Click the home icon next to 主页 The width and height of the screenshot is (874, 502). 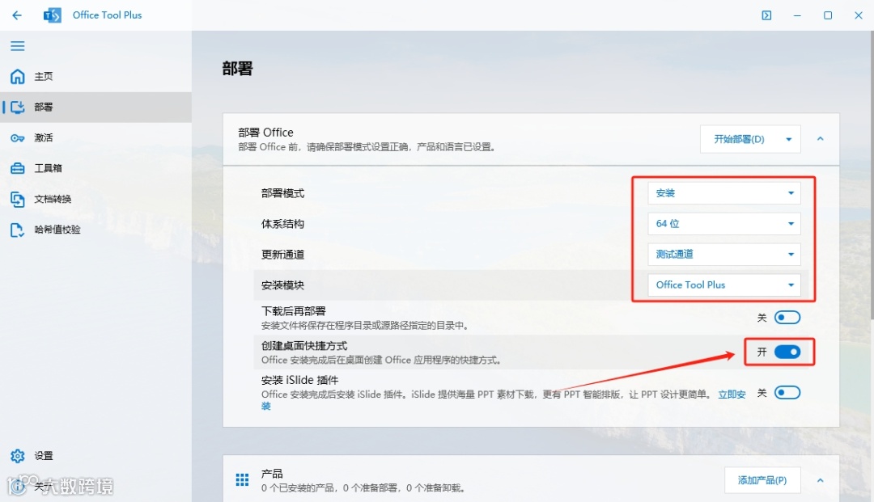(x=17, y=76)
